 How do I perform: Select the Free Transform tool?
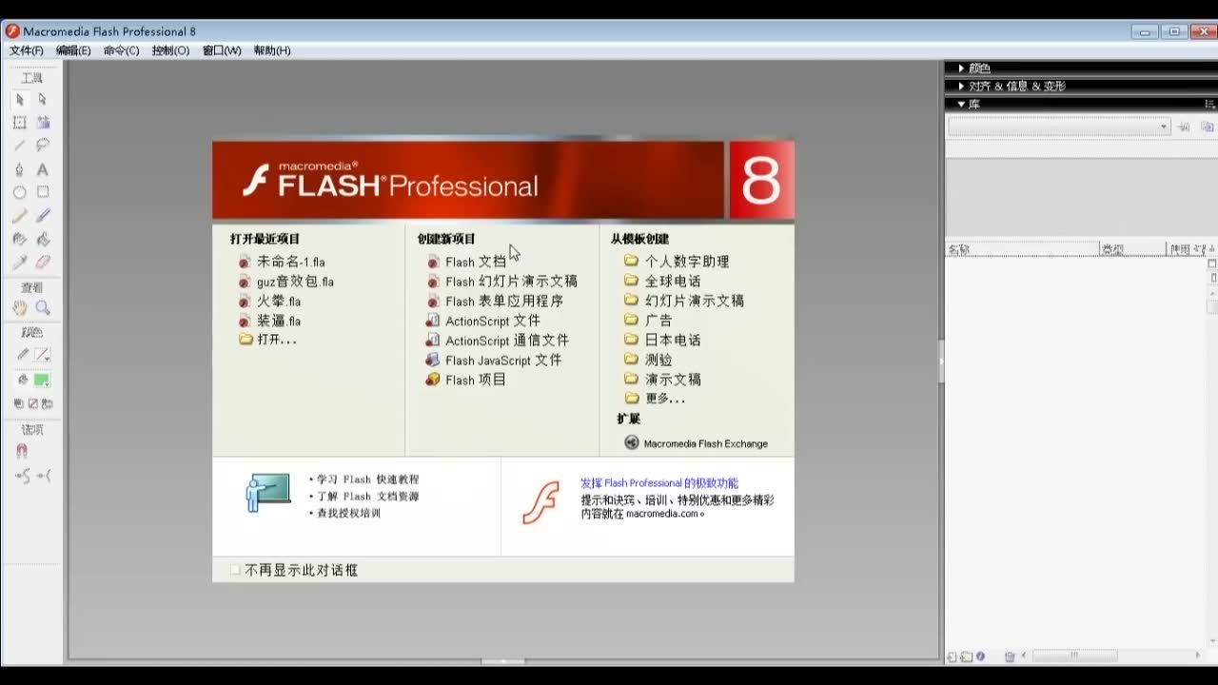(x=19, y=123)
